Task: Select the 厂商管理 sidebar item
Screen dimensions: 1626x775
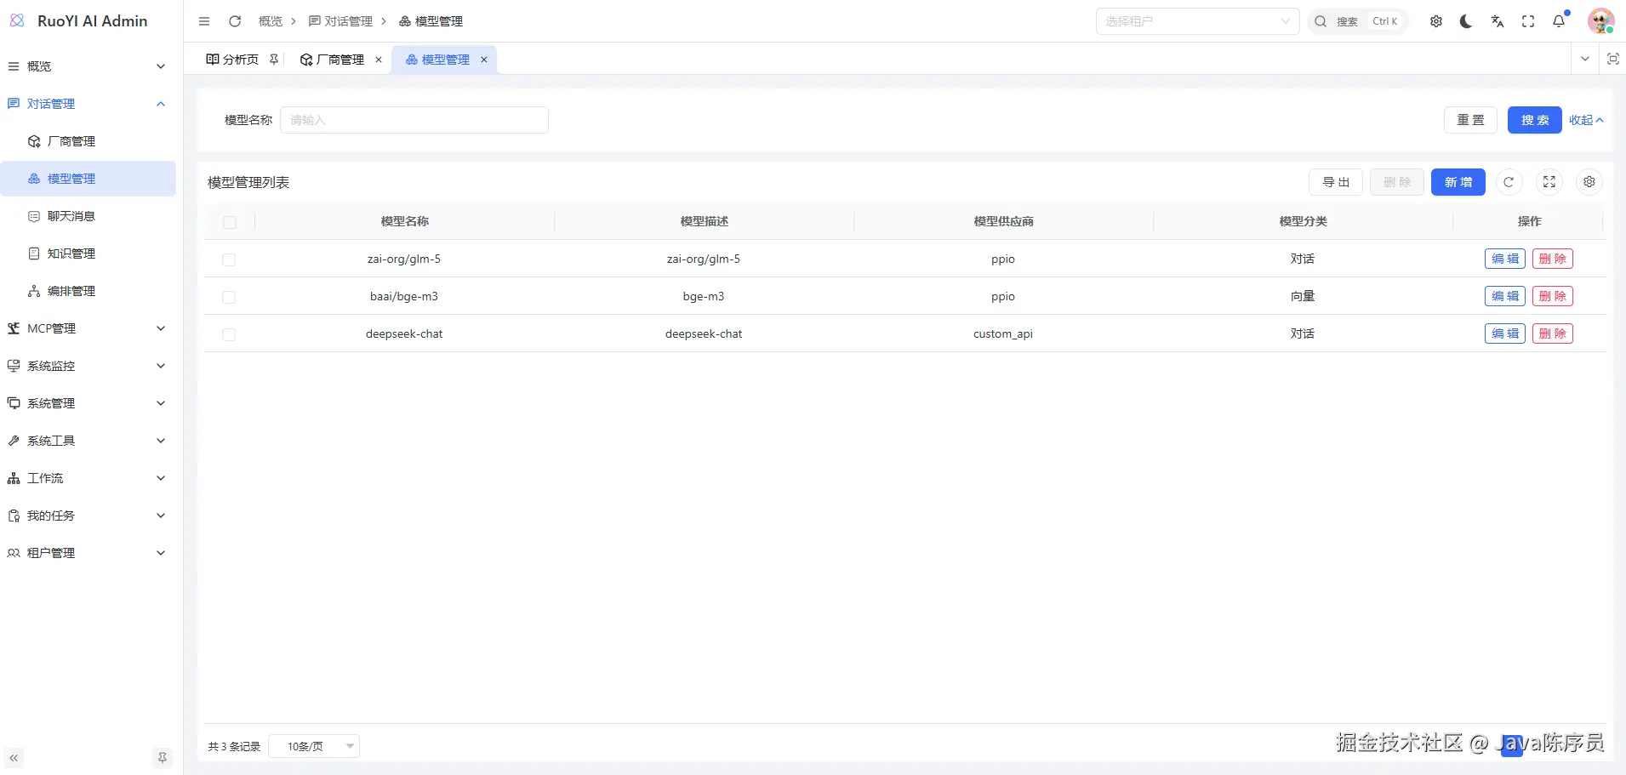Action: coord(88,141)
